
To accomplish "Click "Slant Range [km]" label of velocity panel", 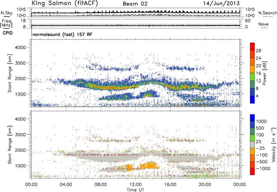I will coord(10,145).
